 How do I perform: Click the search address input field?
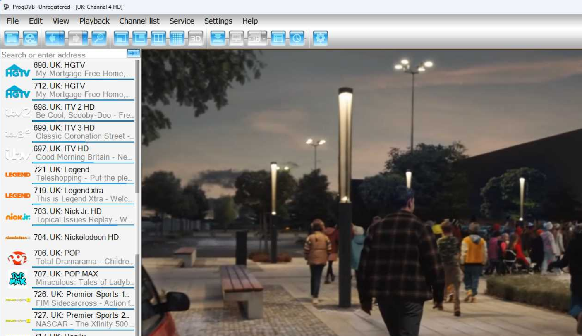click(x=62, y=55)
